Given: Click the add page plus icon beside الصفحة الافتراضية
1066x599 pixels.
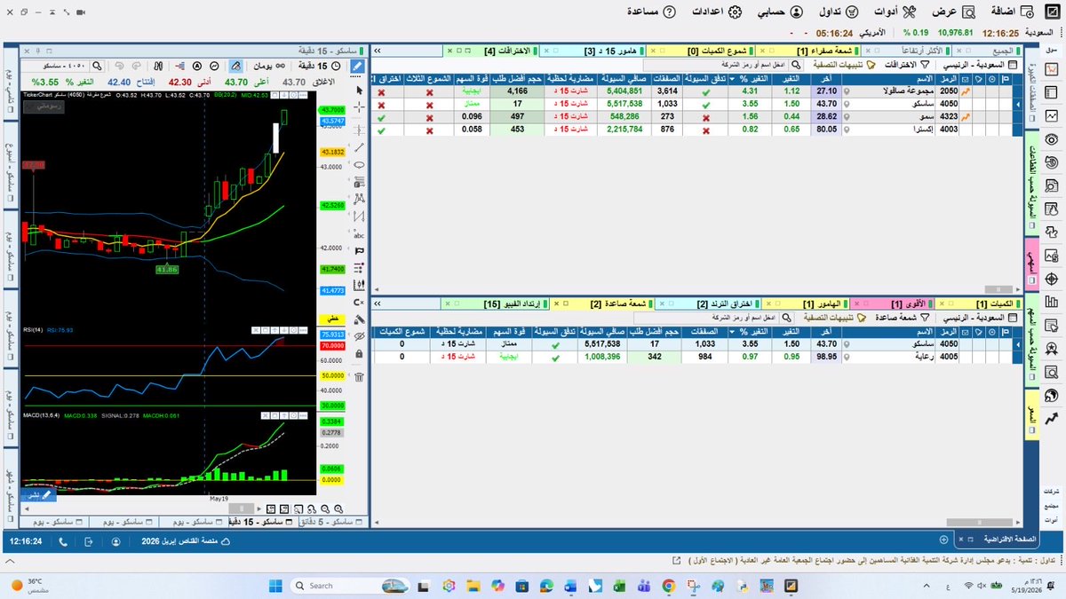Looking at the screenshot, I should click(x=943, y=539).
